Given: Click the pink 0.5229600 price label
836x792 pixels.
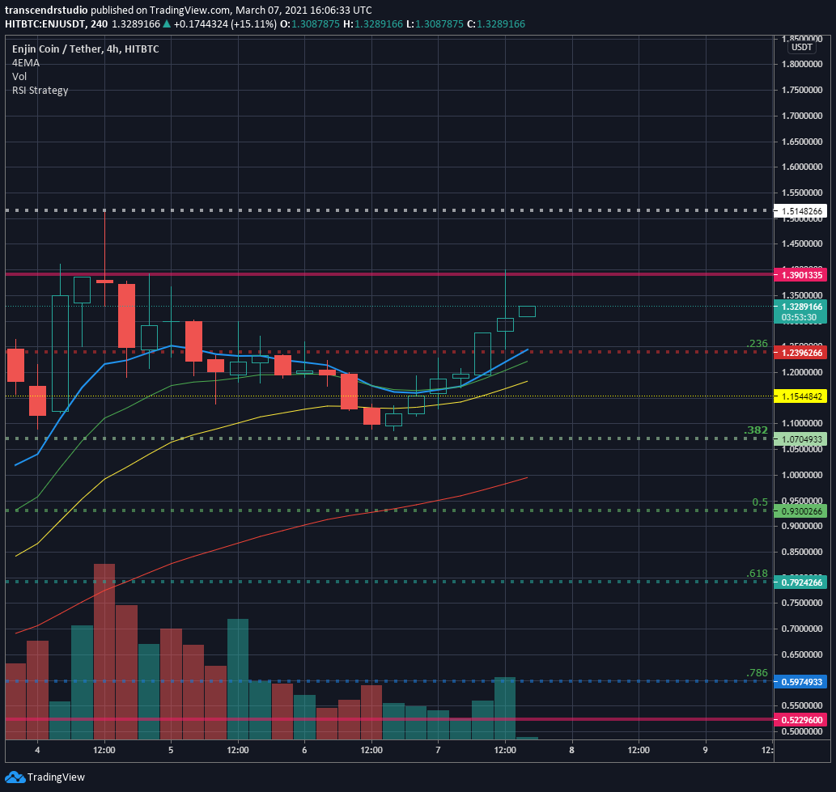Looking at the screenshot, I should pos(800,720).
